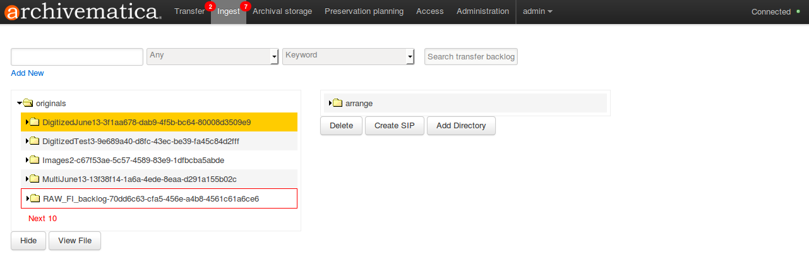Viewport: 809px width, 261px height.
Task: Expand the arrange directory arrow
Action: click(330, 103)
